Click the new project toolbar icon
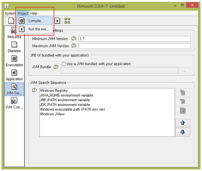The height and width of the screenshot is (171, 202). click(11, 21)
